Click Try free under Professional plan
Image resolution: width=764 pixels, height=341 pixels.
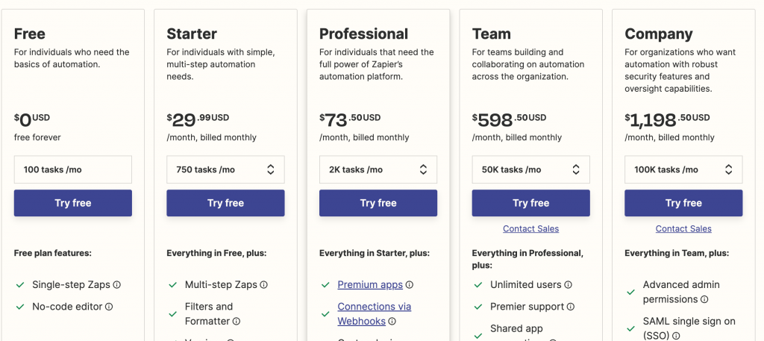pyautogui.click(x=378, y=203)
